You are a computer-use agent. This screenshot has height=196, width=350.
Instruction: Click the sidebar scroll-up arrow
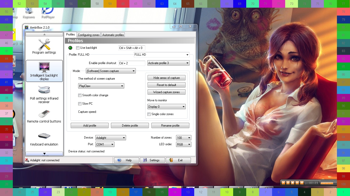click(44, 34)
